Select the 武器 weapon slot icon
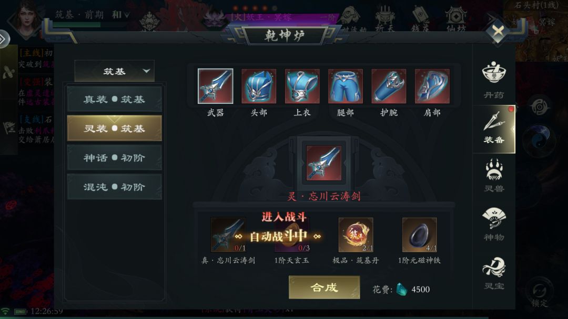568x319 pixels. (216, 86)
